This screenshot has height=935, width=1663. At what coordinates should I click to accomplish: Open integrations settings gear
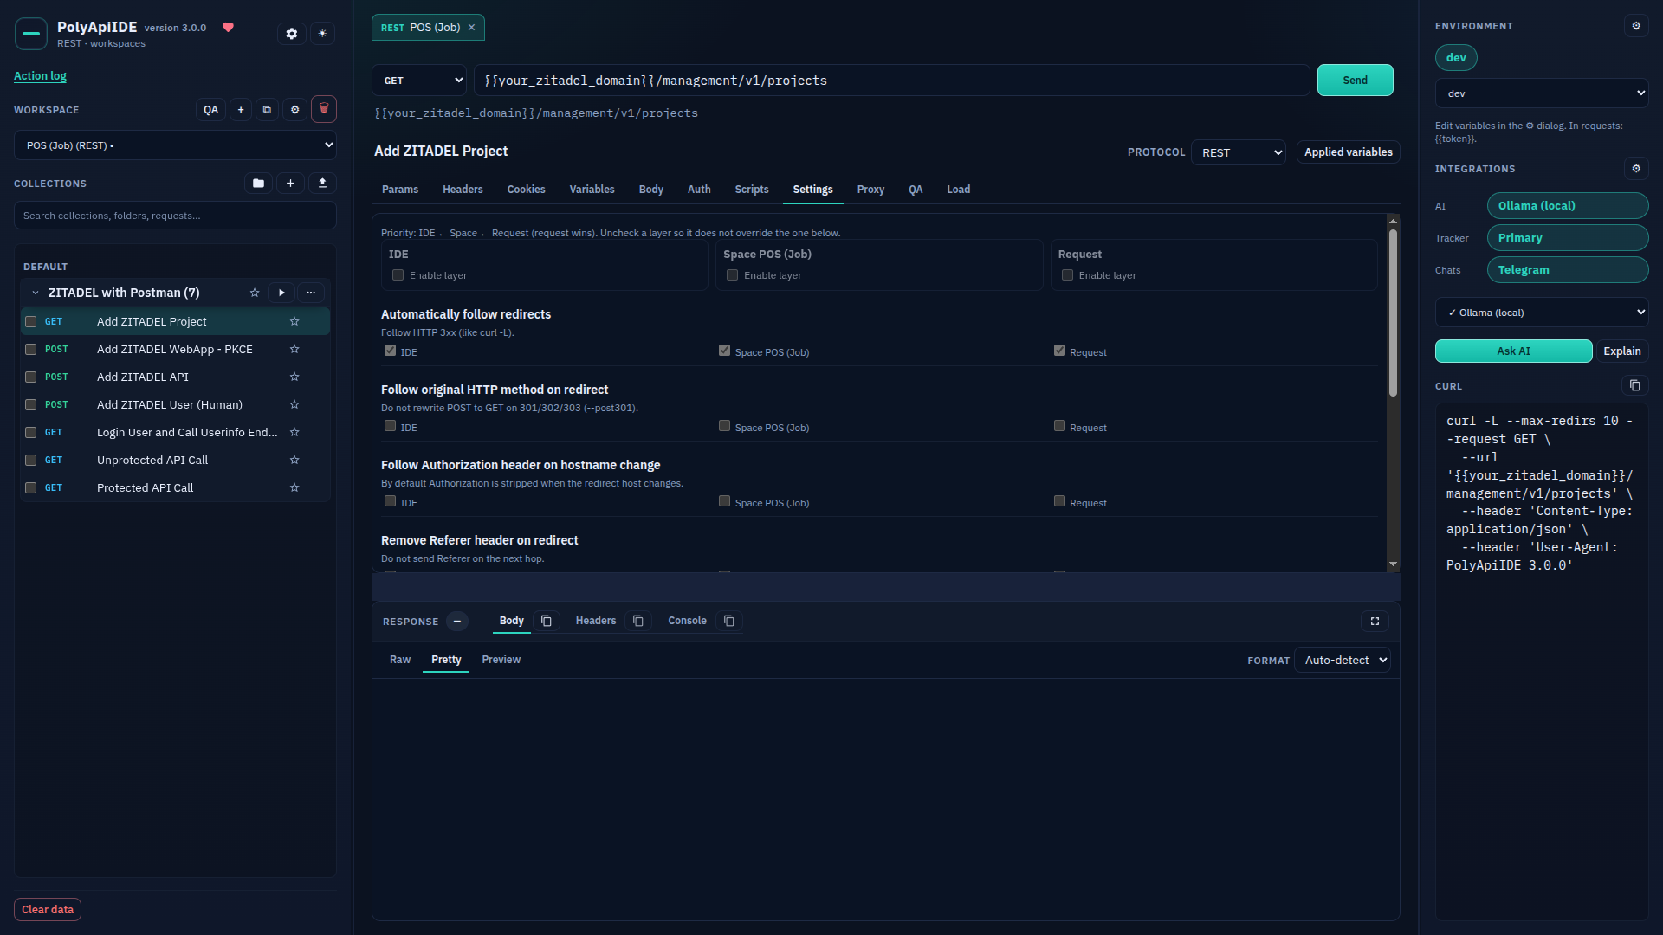point(1636,169)
